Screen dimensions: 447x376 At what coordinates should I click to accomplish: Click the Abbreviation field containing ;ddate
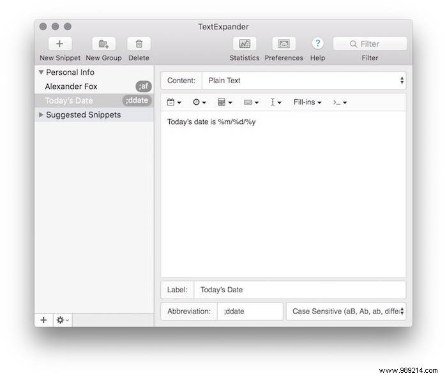pyautogui.click(x=250, y=311)
